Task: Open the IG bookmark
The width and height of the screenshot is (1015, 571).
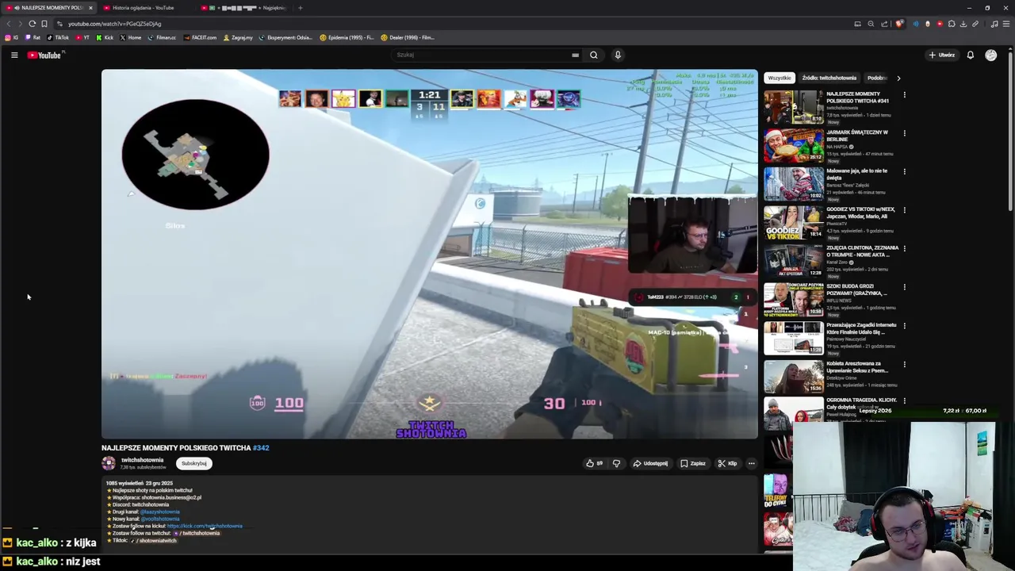Action: tap(12, 37)
